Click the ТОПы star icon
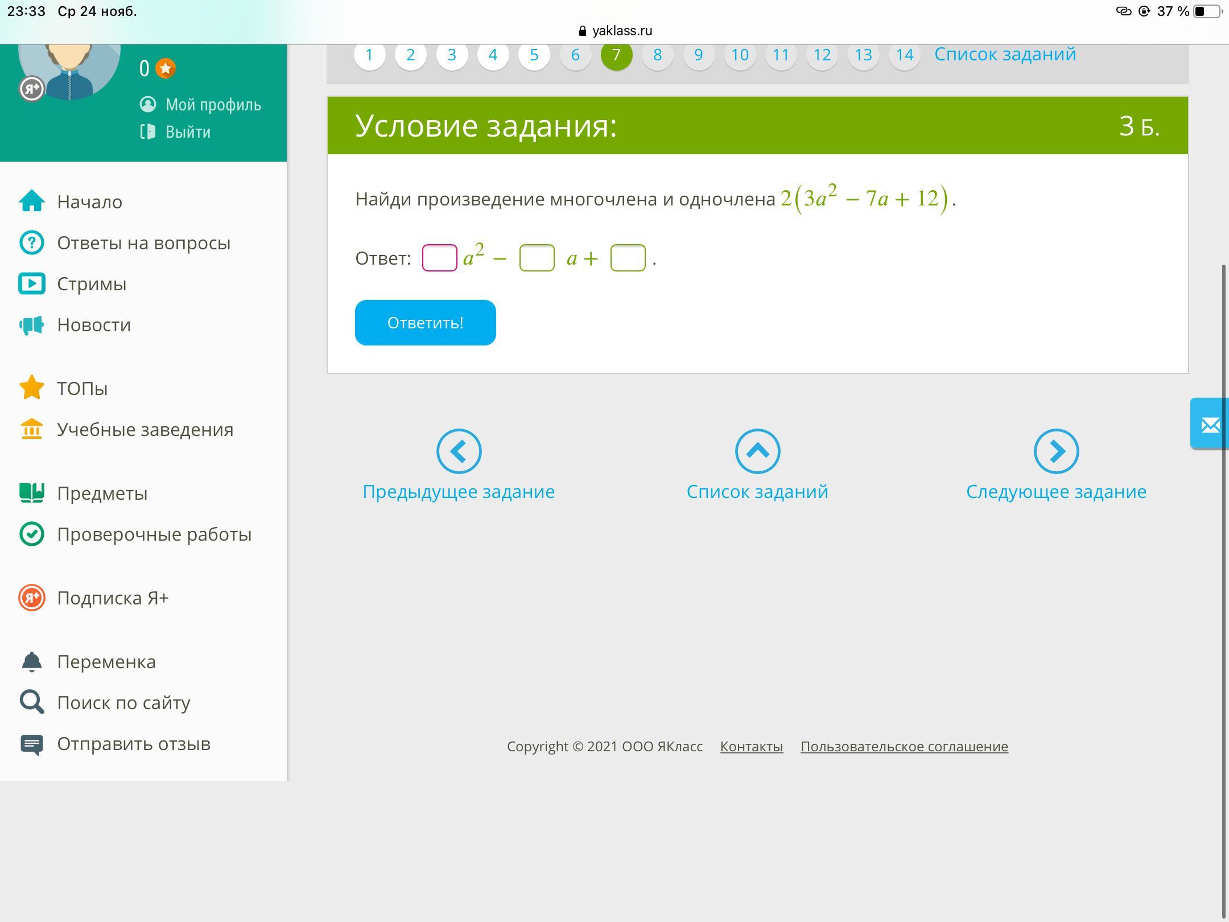This screenshot has width=1229, height=922. point(32,388)
